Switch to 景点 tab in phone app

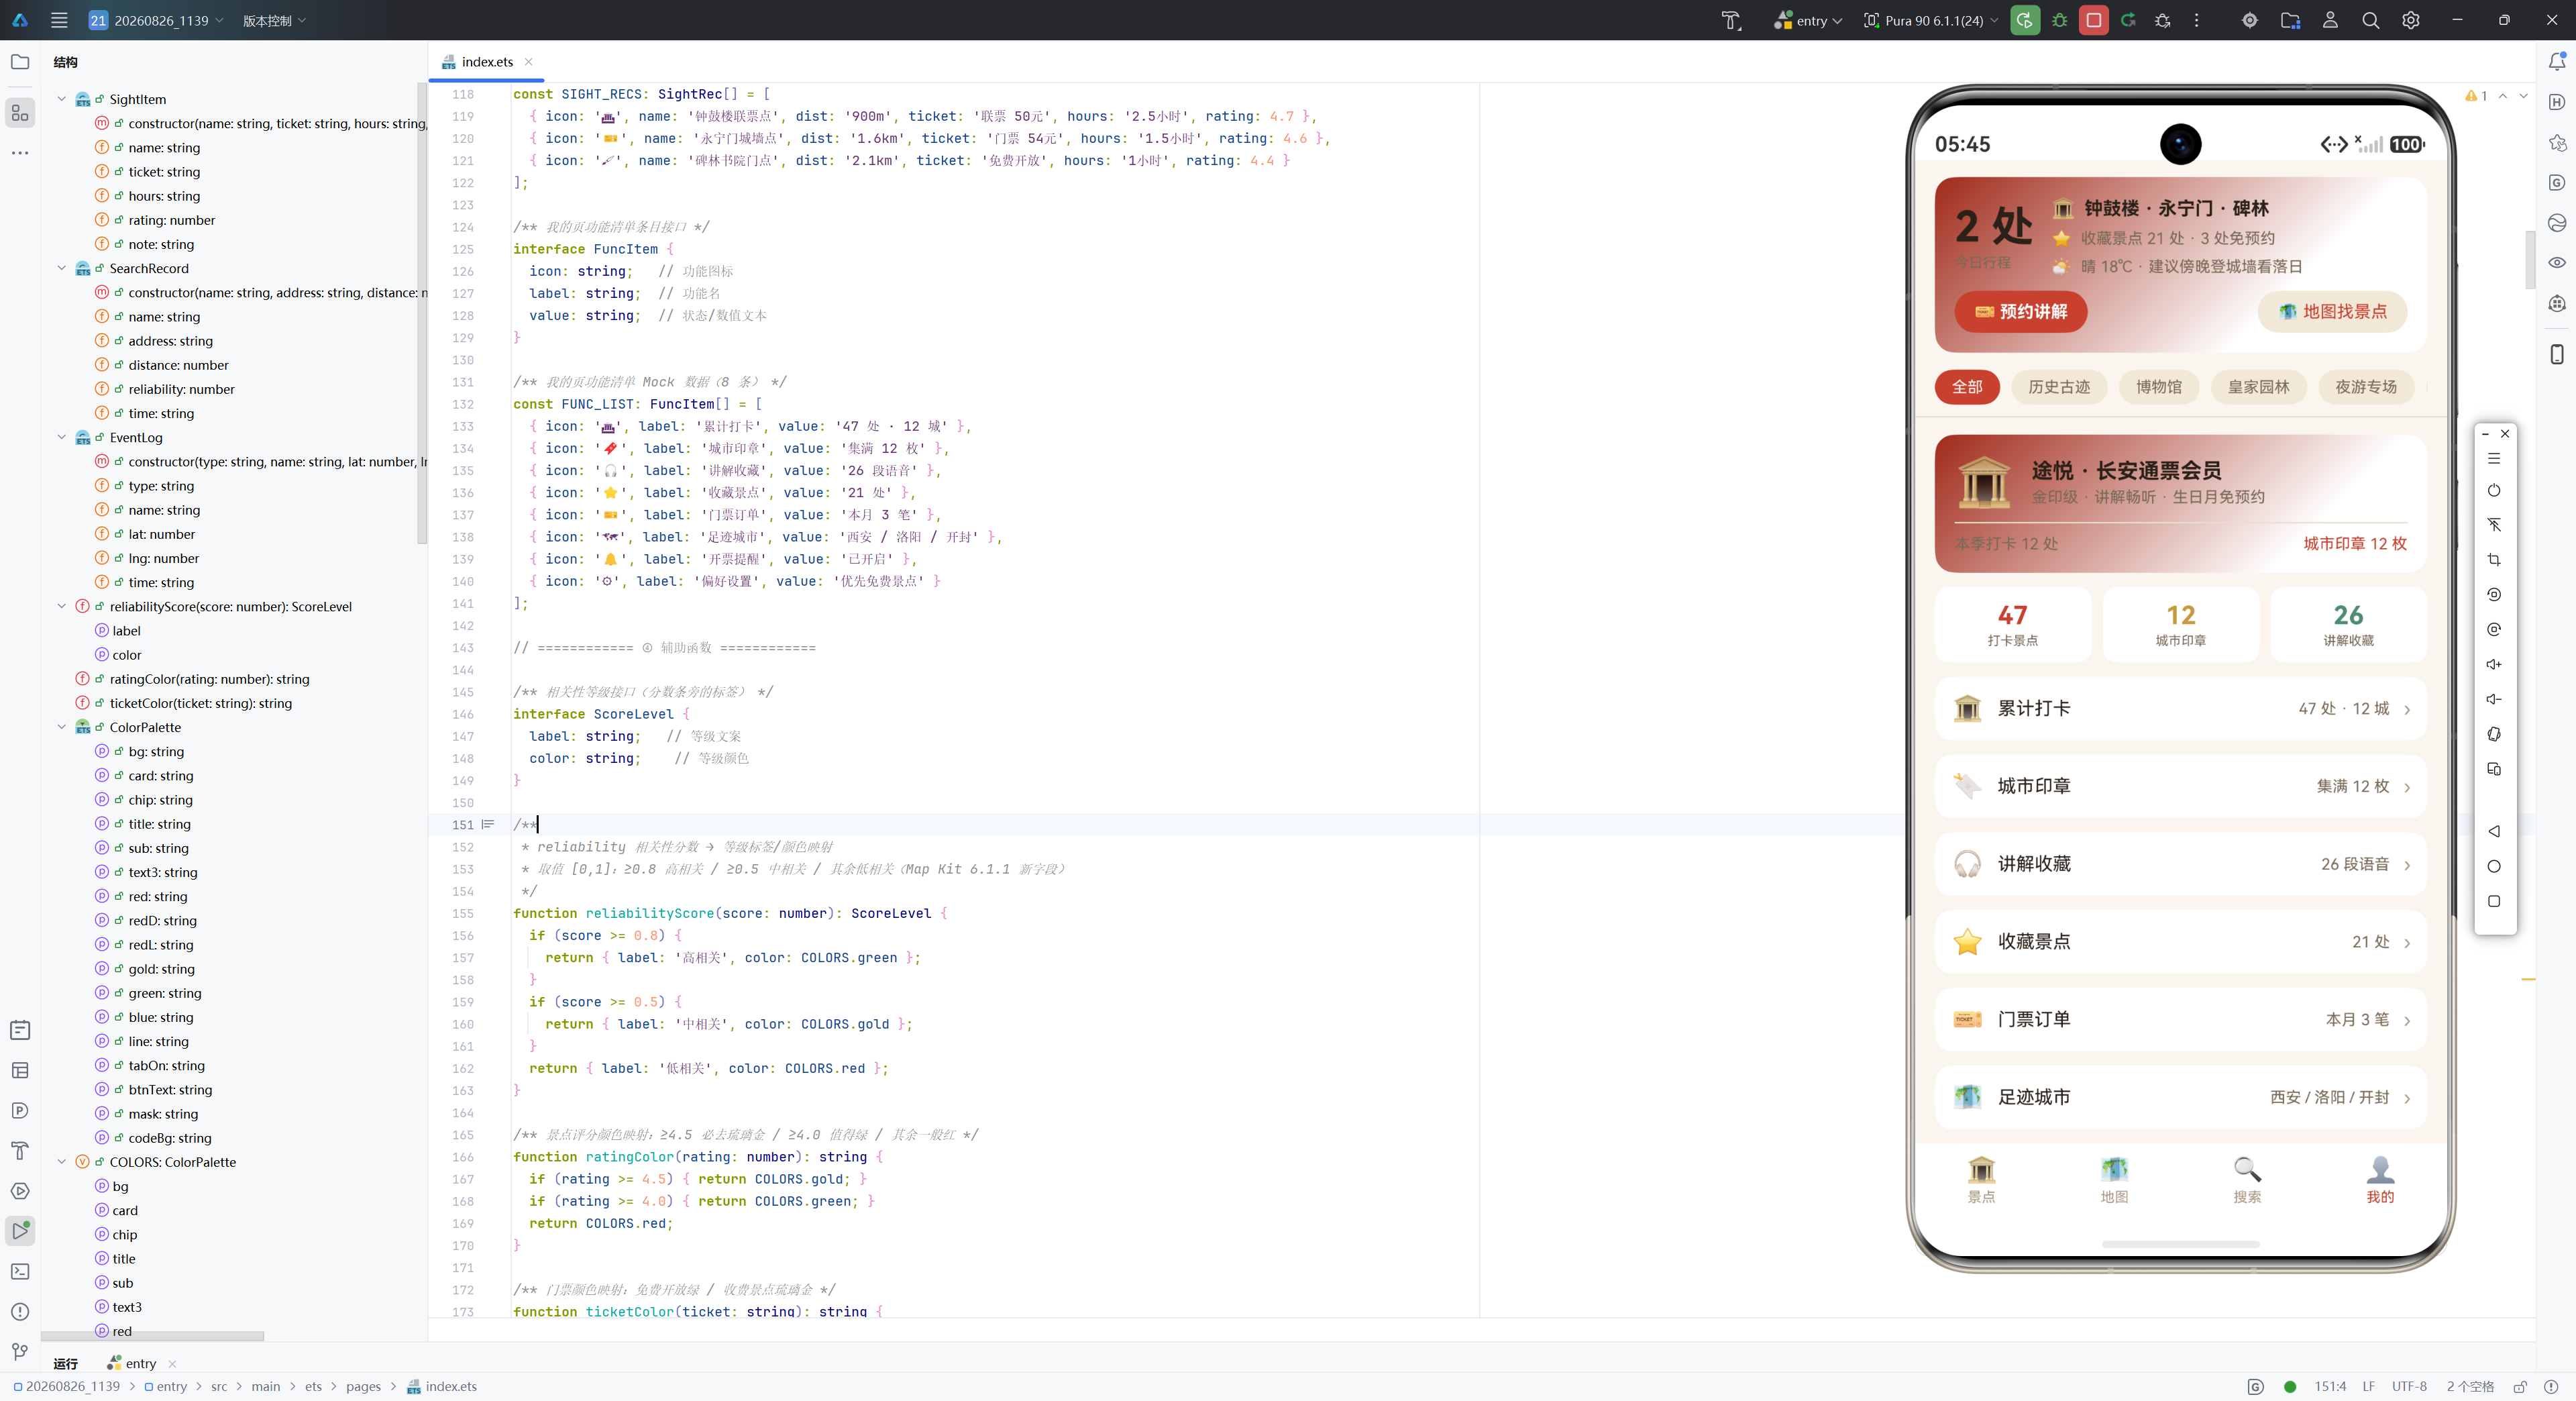point(1981,1180)
